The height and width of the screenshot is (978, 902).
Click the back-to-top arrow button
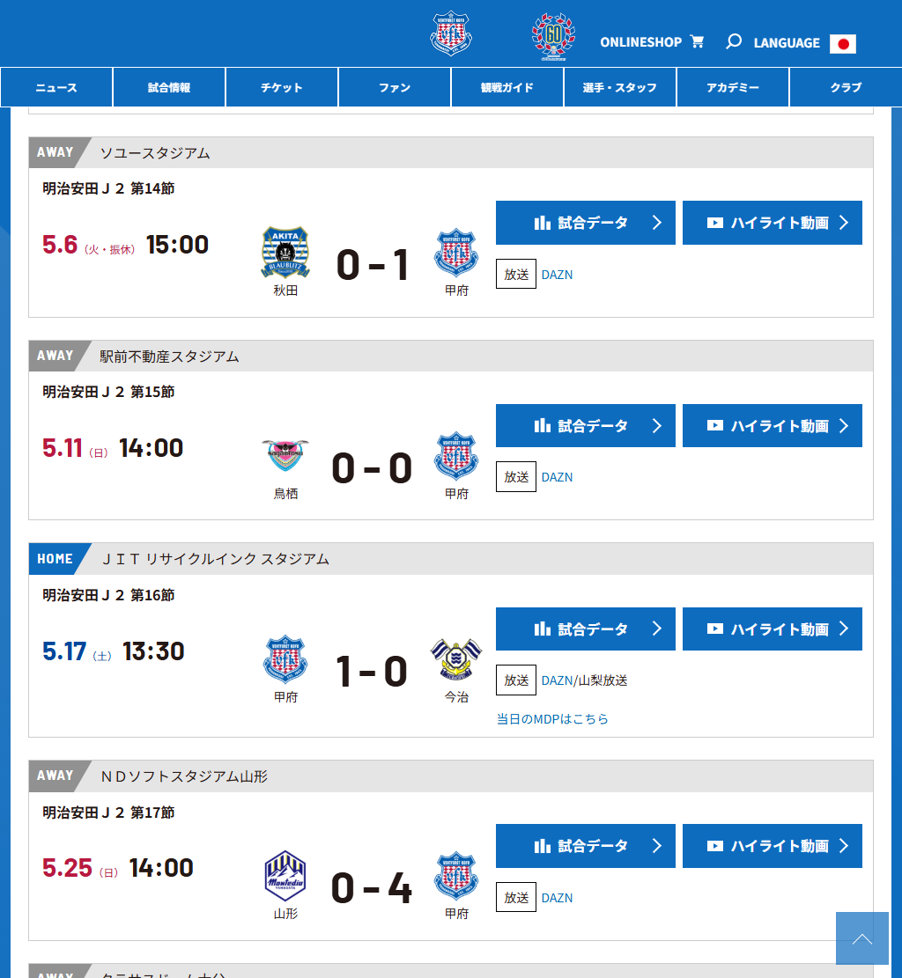click(x=862, y=938)
